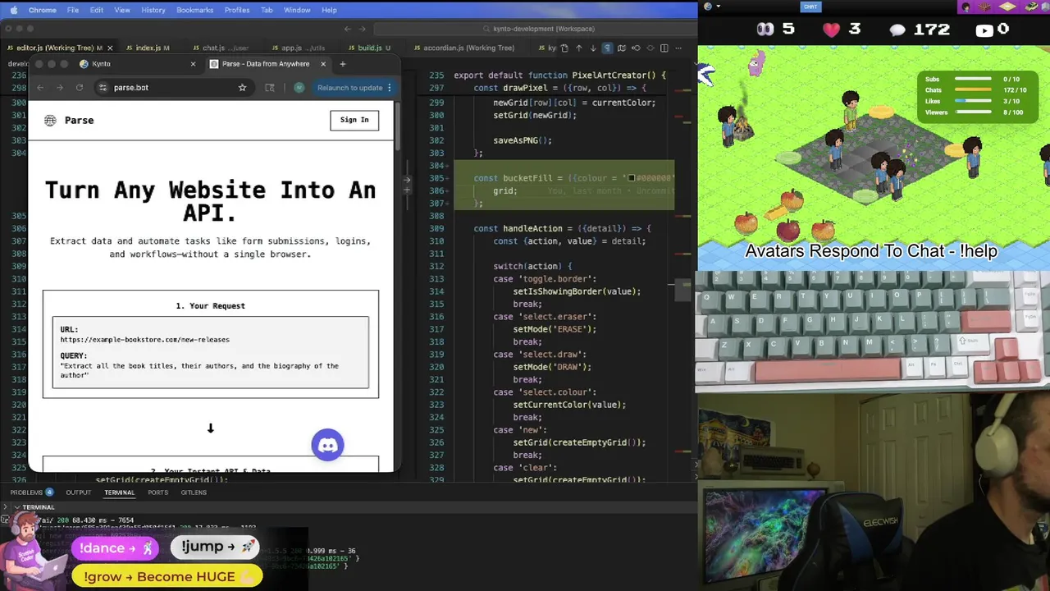Open Bookmarks menu in menu bar
Viewport: 1050px width, 591px height.
(x=194, y=10)
